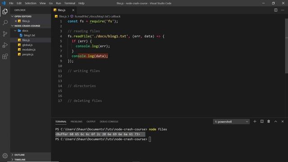Click the VS Code logo icon
The height and width of the screenshot is (162, 288).
click(x=4, y=3)
